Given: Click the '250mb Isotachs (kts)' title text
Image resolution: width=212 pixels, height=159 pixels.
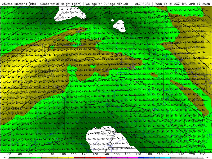Looking at the screenshot, I should (x=19, y=4).
